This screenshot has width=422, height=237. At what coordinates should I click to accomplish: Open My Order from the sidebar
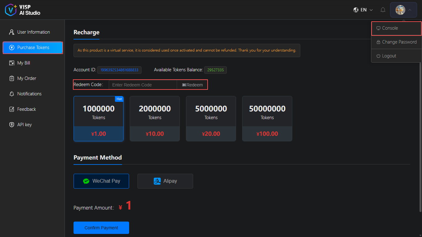pyautogui.click(x=26, y=78)
